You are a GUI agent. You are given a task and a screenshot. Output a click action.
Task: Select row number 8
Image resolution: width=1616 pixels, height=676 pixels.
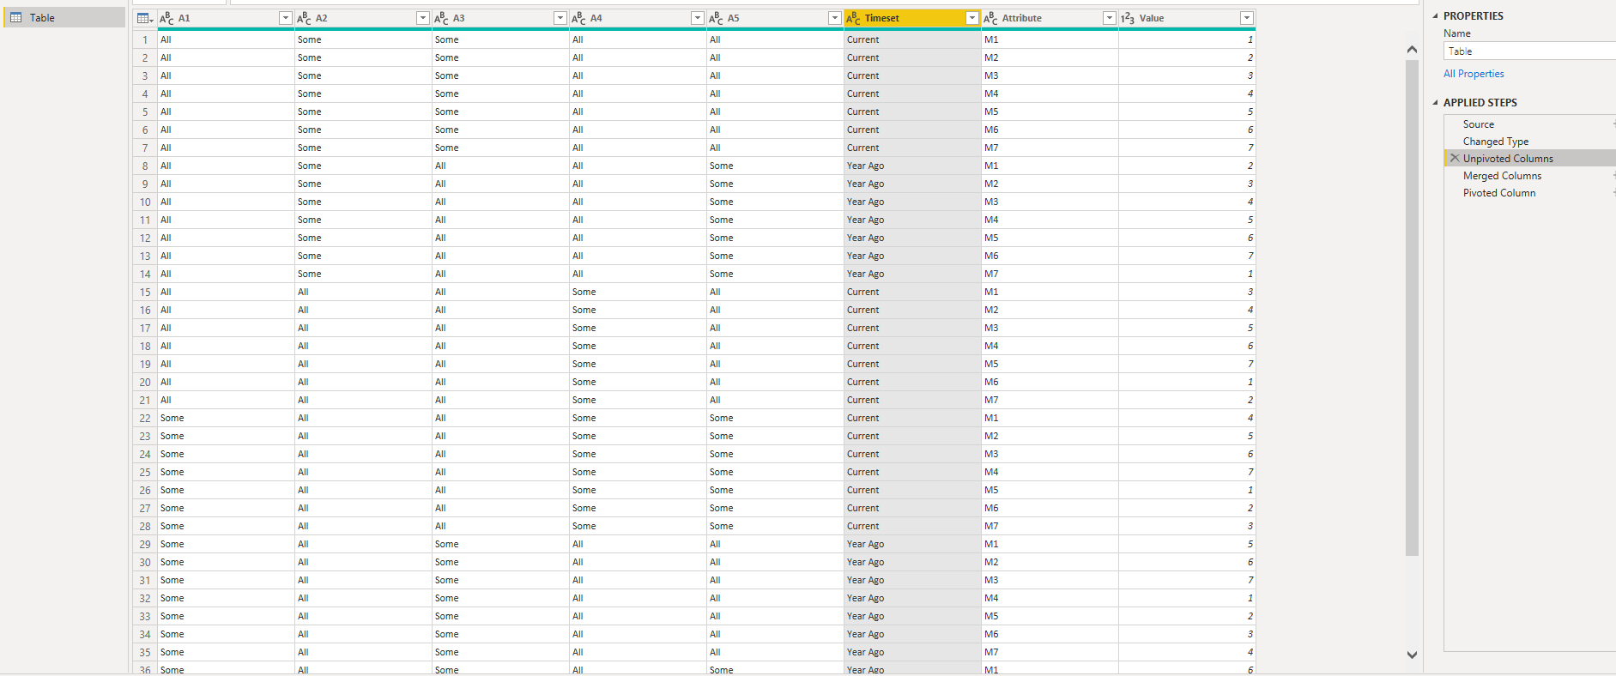[x=145, y=166]
